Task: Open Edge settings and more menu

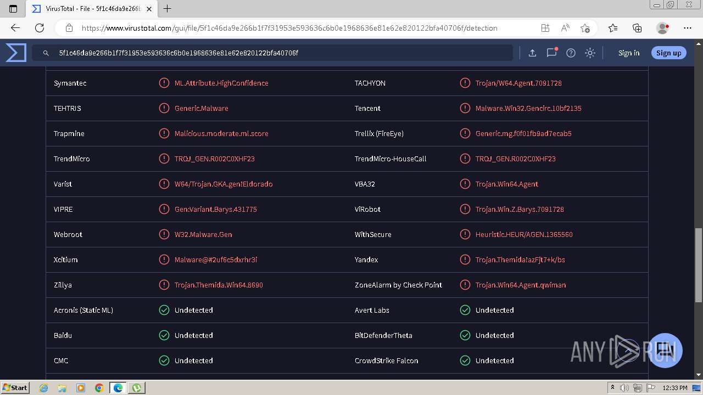Action: [x=688, y=28]
